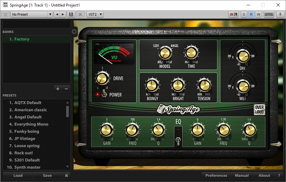Open the About dialog
This screenshot has width=286, height=182.
pos(264,175)
